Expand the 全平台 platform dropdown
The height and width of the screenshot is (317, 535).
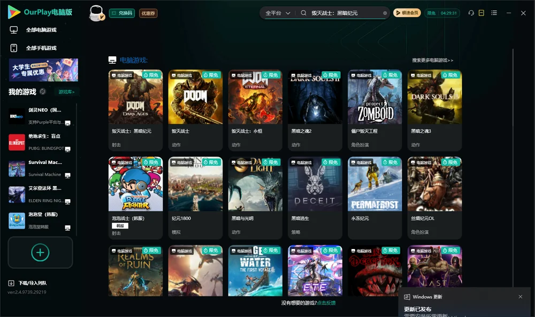[x=278, y=13]
